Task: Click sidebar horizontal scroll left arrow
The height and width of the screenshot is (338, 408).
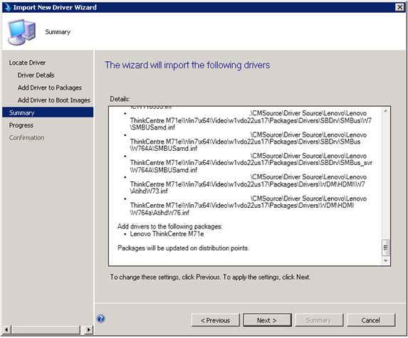Action: click(x=6, y=329)
